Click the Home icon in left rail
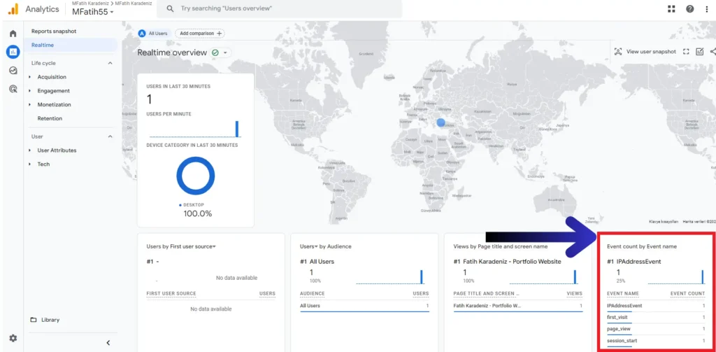The width and height of the screenshot is (716, 352). coord(13,34)
